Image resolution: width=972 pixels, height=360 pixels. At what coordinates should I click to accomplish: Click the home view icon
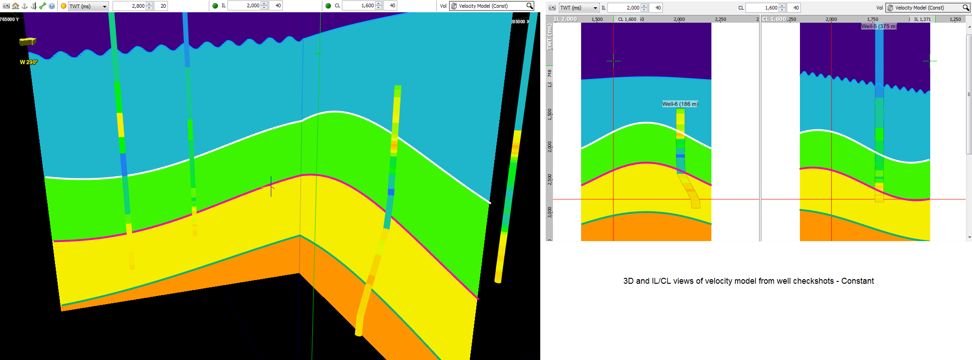(x=15, y=6)
